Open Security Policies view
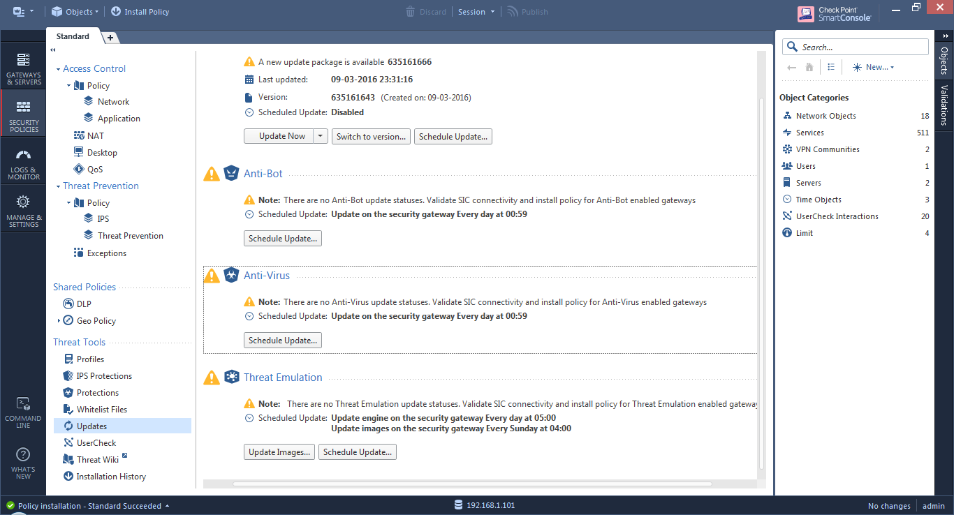The width and height of the screenshot is (954, 515). (x=23, y=113)
